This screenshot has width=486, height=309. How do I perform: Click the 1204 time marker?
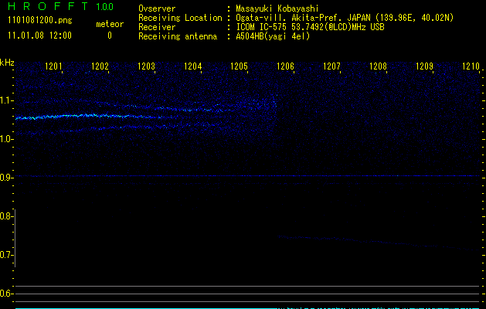click(x=193, y=66)
